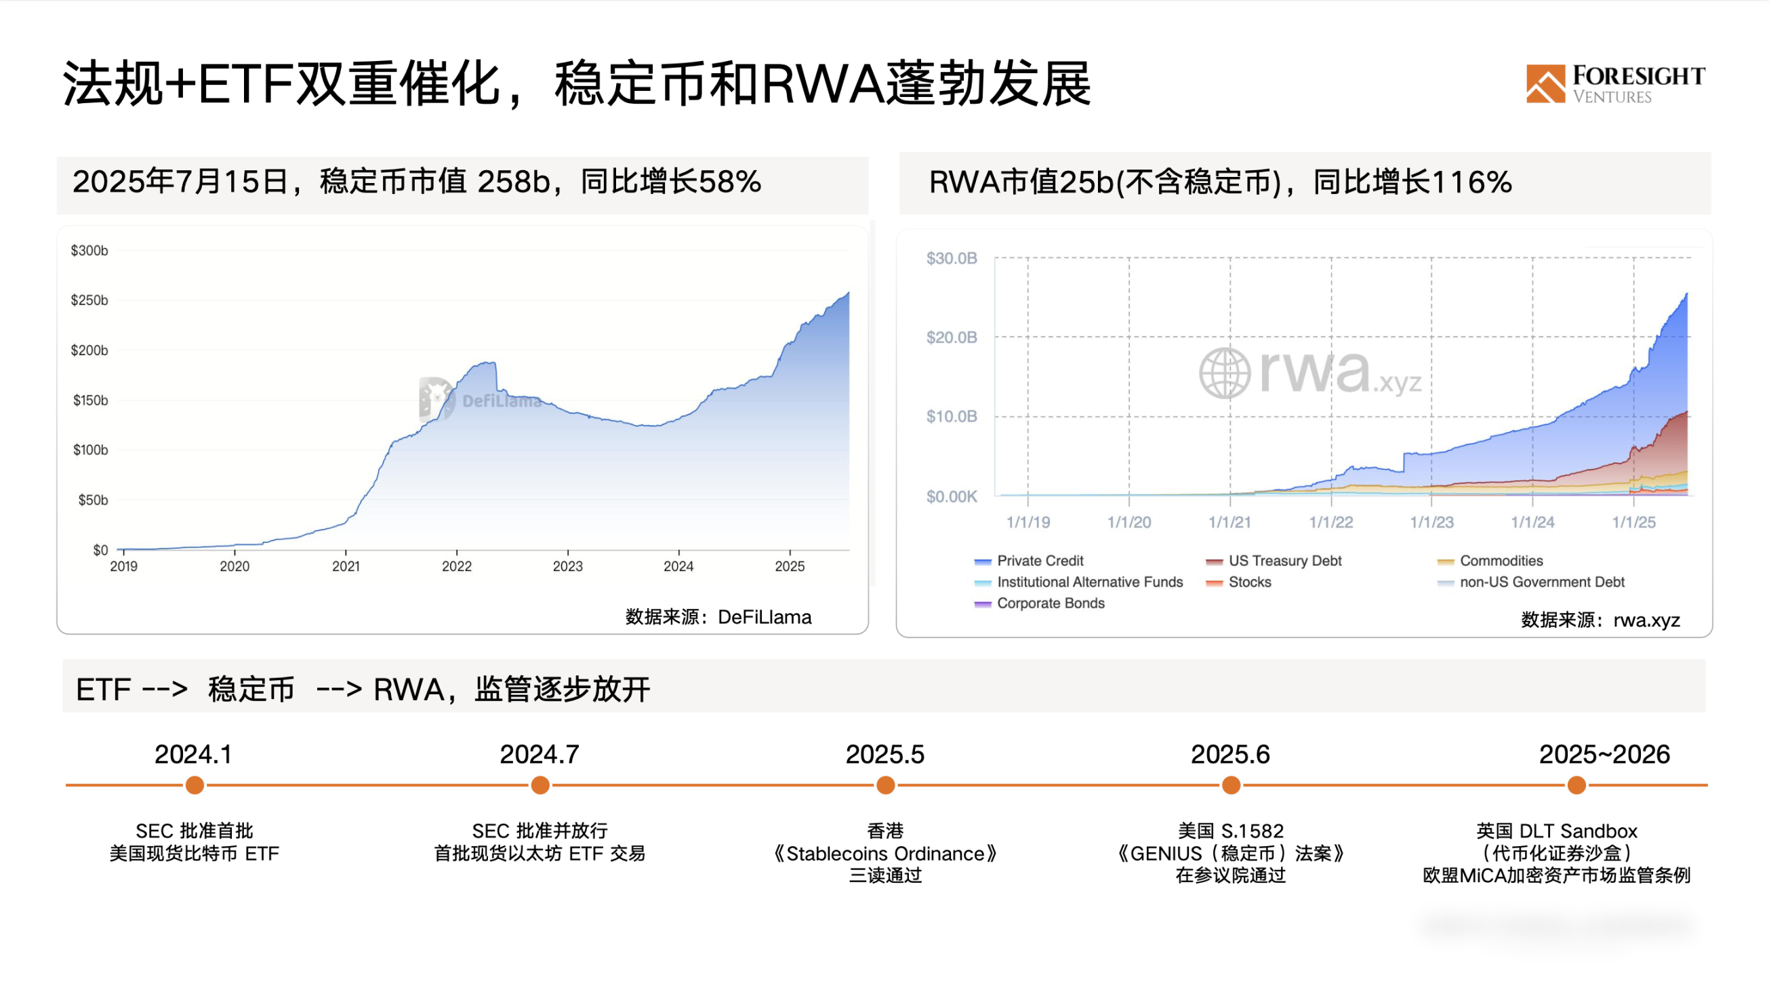Click the $30.0B axis label

click(x=952, y=258)
